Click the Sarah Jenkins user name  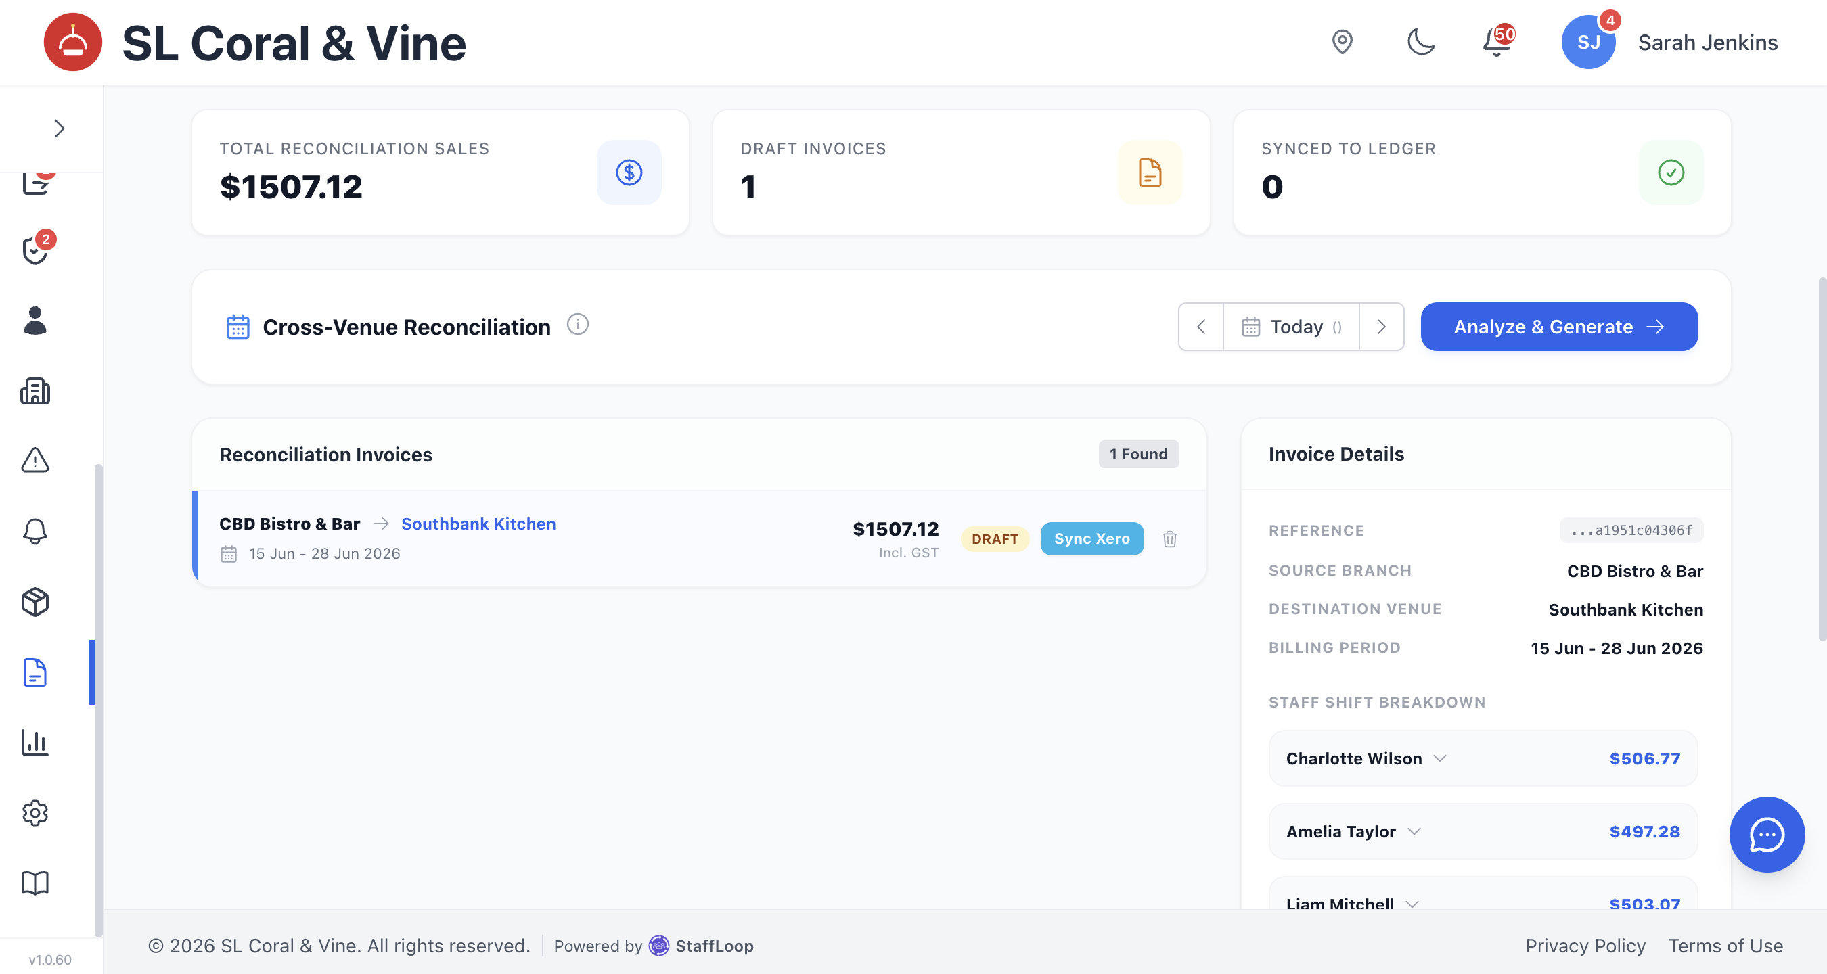1707,43
